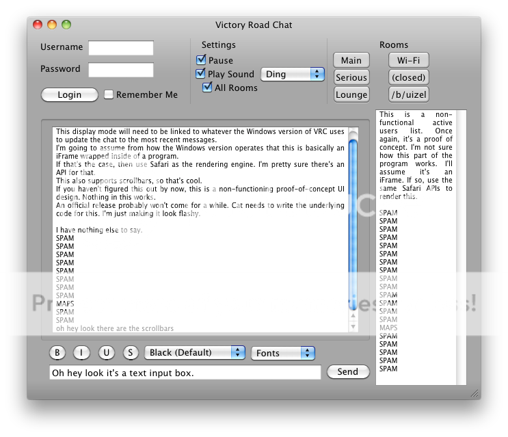Join the Wi-Fi room
Viewport: 508px width, 437px height.
click(408, 60)
